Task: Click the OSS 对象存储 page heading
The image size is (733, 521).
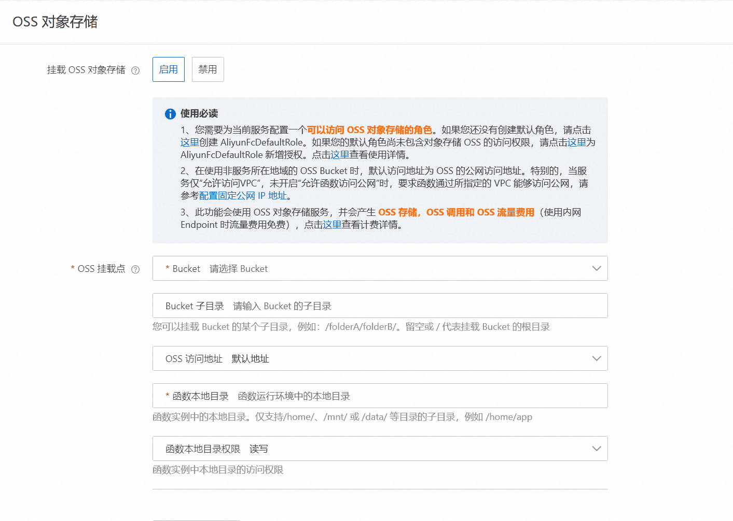Action: coord(55,22)
